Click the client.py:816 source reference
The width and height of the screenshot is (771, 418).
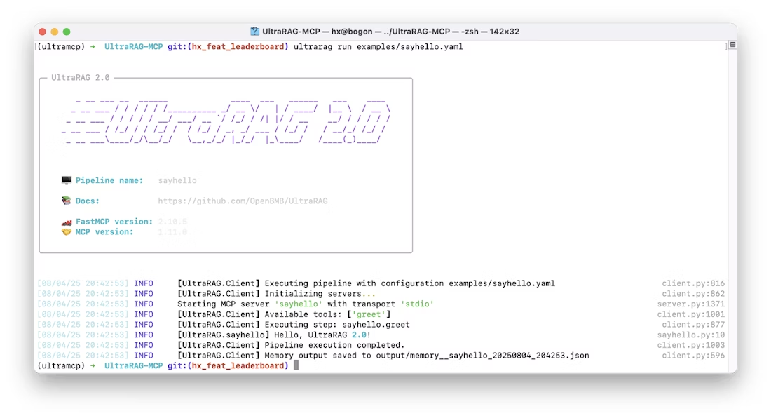692,284
